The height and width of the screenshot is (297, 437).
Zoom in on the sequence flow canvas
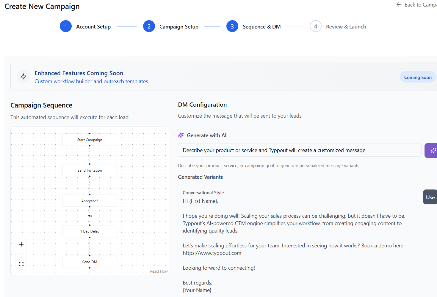pyautogui.click(x=21, y=244)
